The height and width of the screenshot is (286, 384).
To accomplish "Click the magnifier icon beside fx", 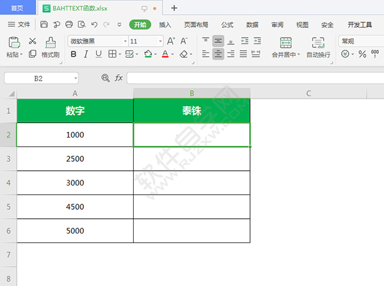I will [106, 78].
